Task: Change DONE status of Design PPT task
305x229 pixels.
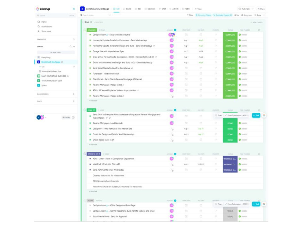Action: (x=230, y=129)
